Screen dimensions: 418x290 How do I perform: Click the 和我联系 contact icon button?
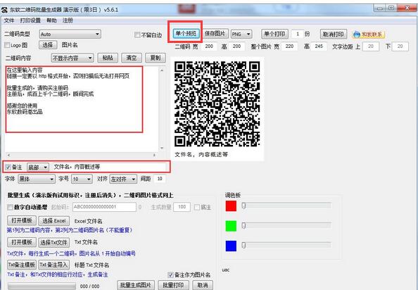tap(369, 34)
